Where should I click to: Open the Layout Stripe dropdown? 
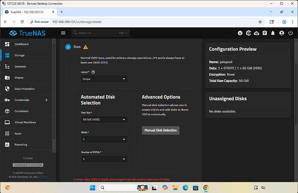(x=104, y=79)
